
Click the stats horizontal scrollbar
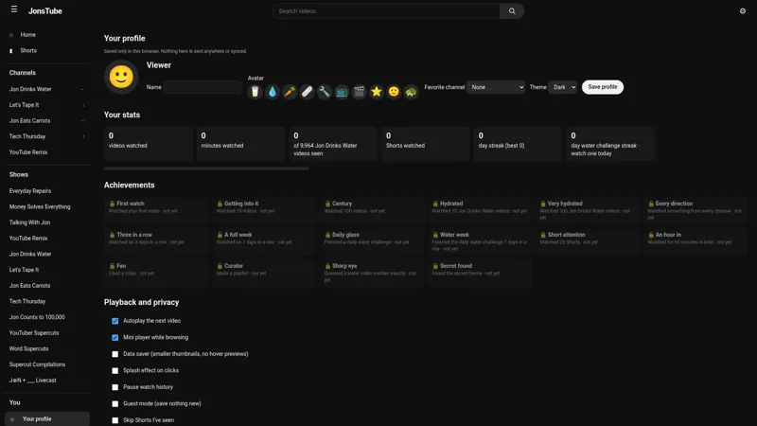pyautogui.click(x=206, y=169)
